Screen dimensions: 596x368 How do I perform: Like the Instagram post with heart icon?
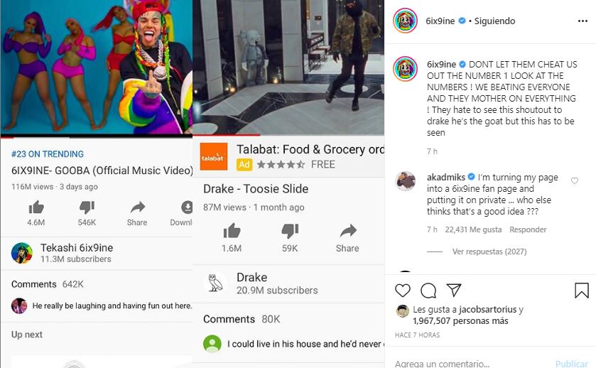click(x=403, y=291)
